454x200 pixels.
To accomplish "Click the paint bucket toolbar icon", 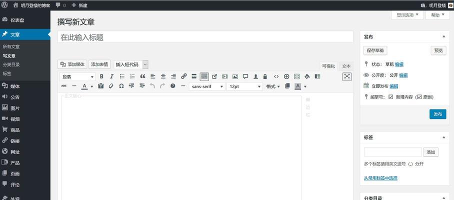I will [x=307, y=76].
